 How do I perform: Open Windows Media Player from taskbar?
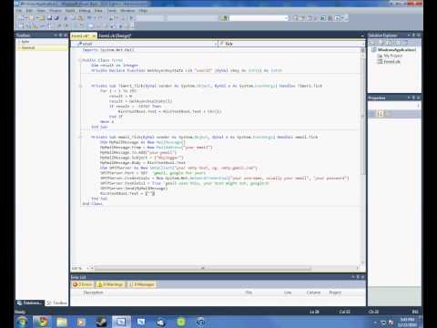point(81,322)
